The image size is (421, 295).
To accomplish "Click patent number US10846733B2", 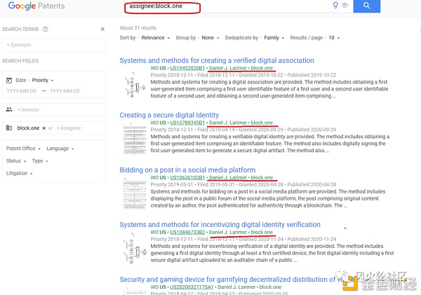I will click(x=187, y=232).
